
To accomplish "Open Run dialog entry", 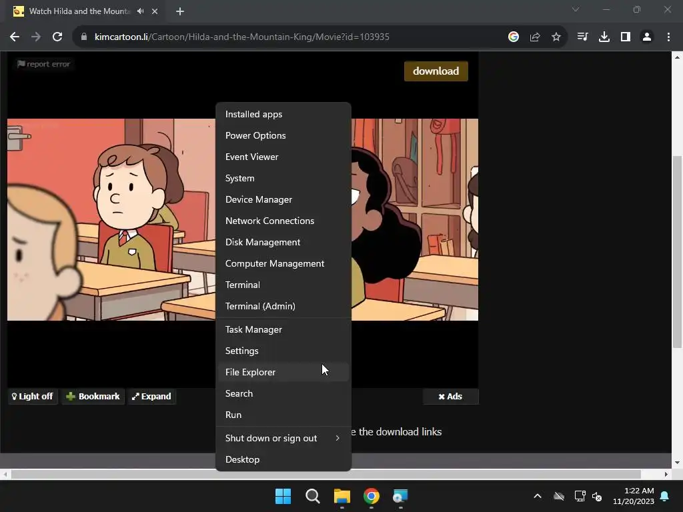I will 283,415.
